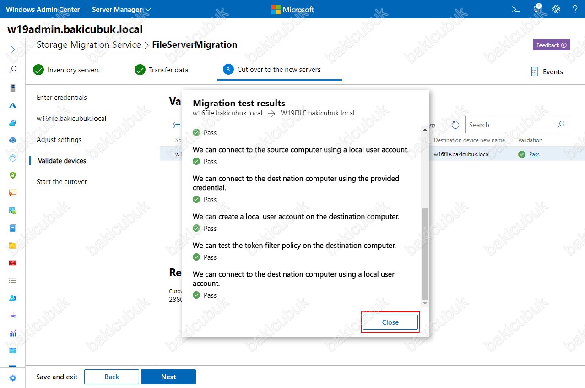Click the token filter policy test text
Image resolution: width=585 pixels, height=388 pixels.
pyautogui.click(x=294, y=246)
